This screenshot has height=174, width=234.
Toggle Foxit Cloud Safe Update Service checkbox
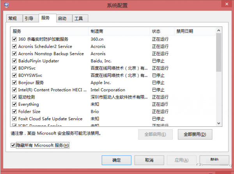(14, 119)
